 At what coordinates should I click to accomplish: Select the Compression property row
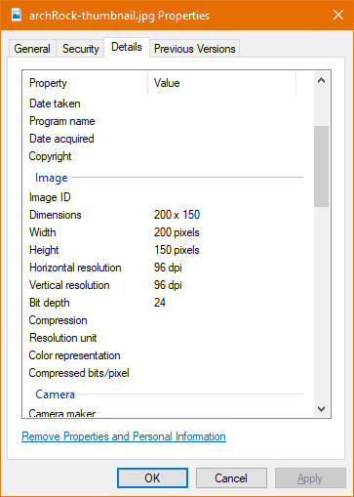166,320
